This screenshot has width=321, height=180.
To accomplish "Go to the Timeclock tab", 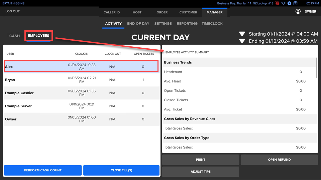I will coord(212,24).
